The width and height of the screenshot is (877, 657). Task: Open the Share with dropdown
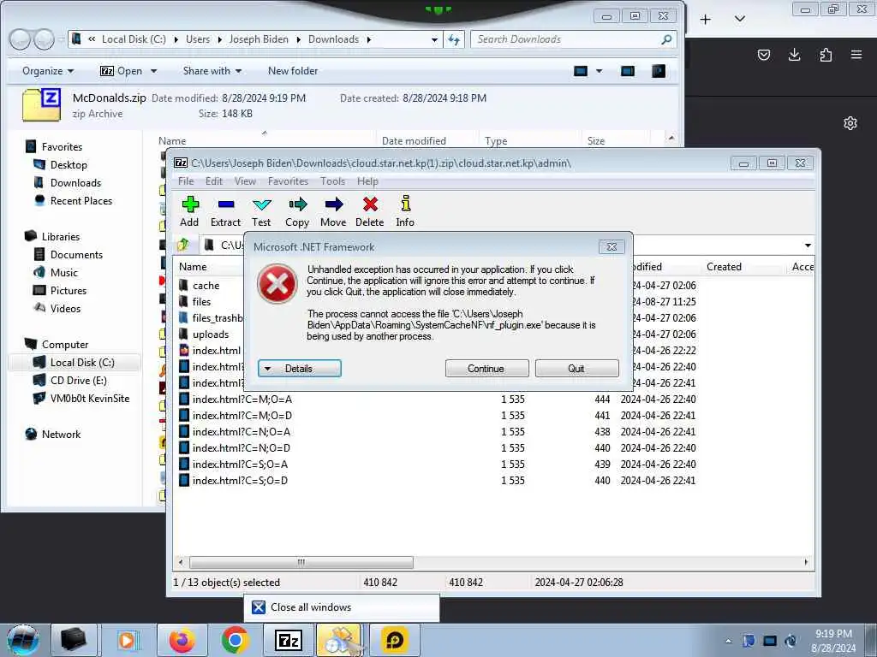pos(212,71)
